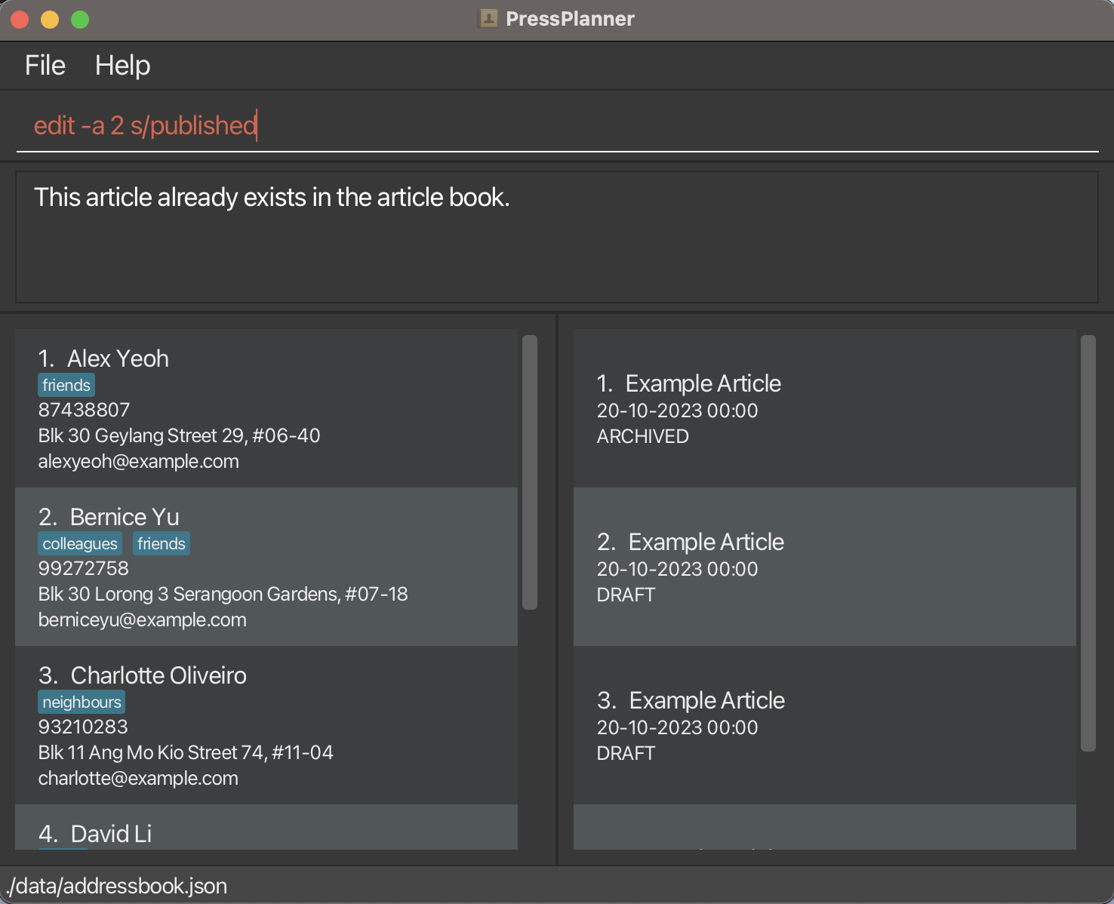Click address Blk 30 Geylang Street 29
The width and height of the screenshot is (1114, 904).
click(179, 435)
